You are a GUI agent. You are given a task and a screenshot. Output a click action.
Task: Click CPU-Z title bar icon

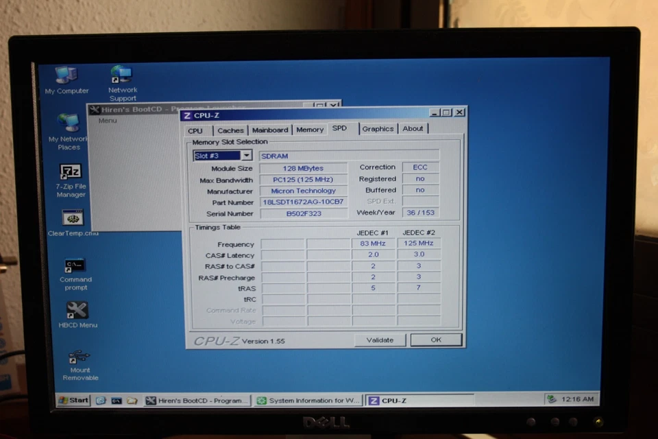pyautogui.click(x=186, y=115)
